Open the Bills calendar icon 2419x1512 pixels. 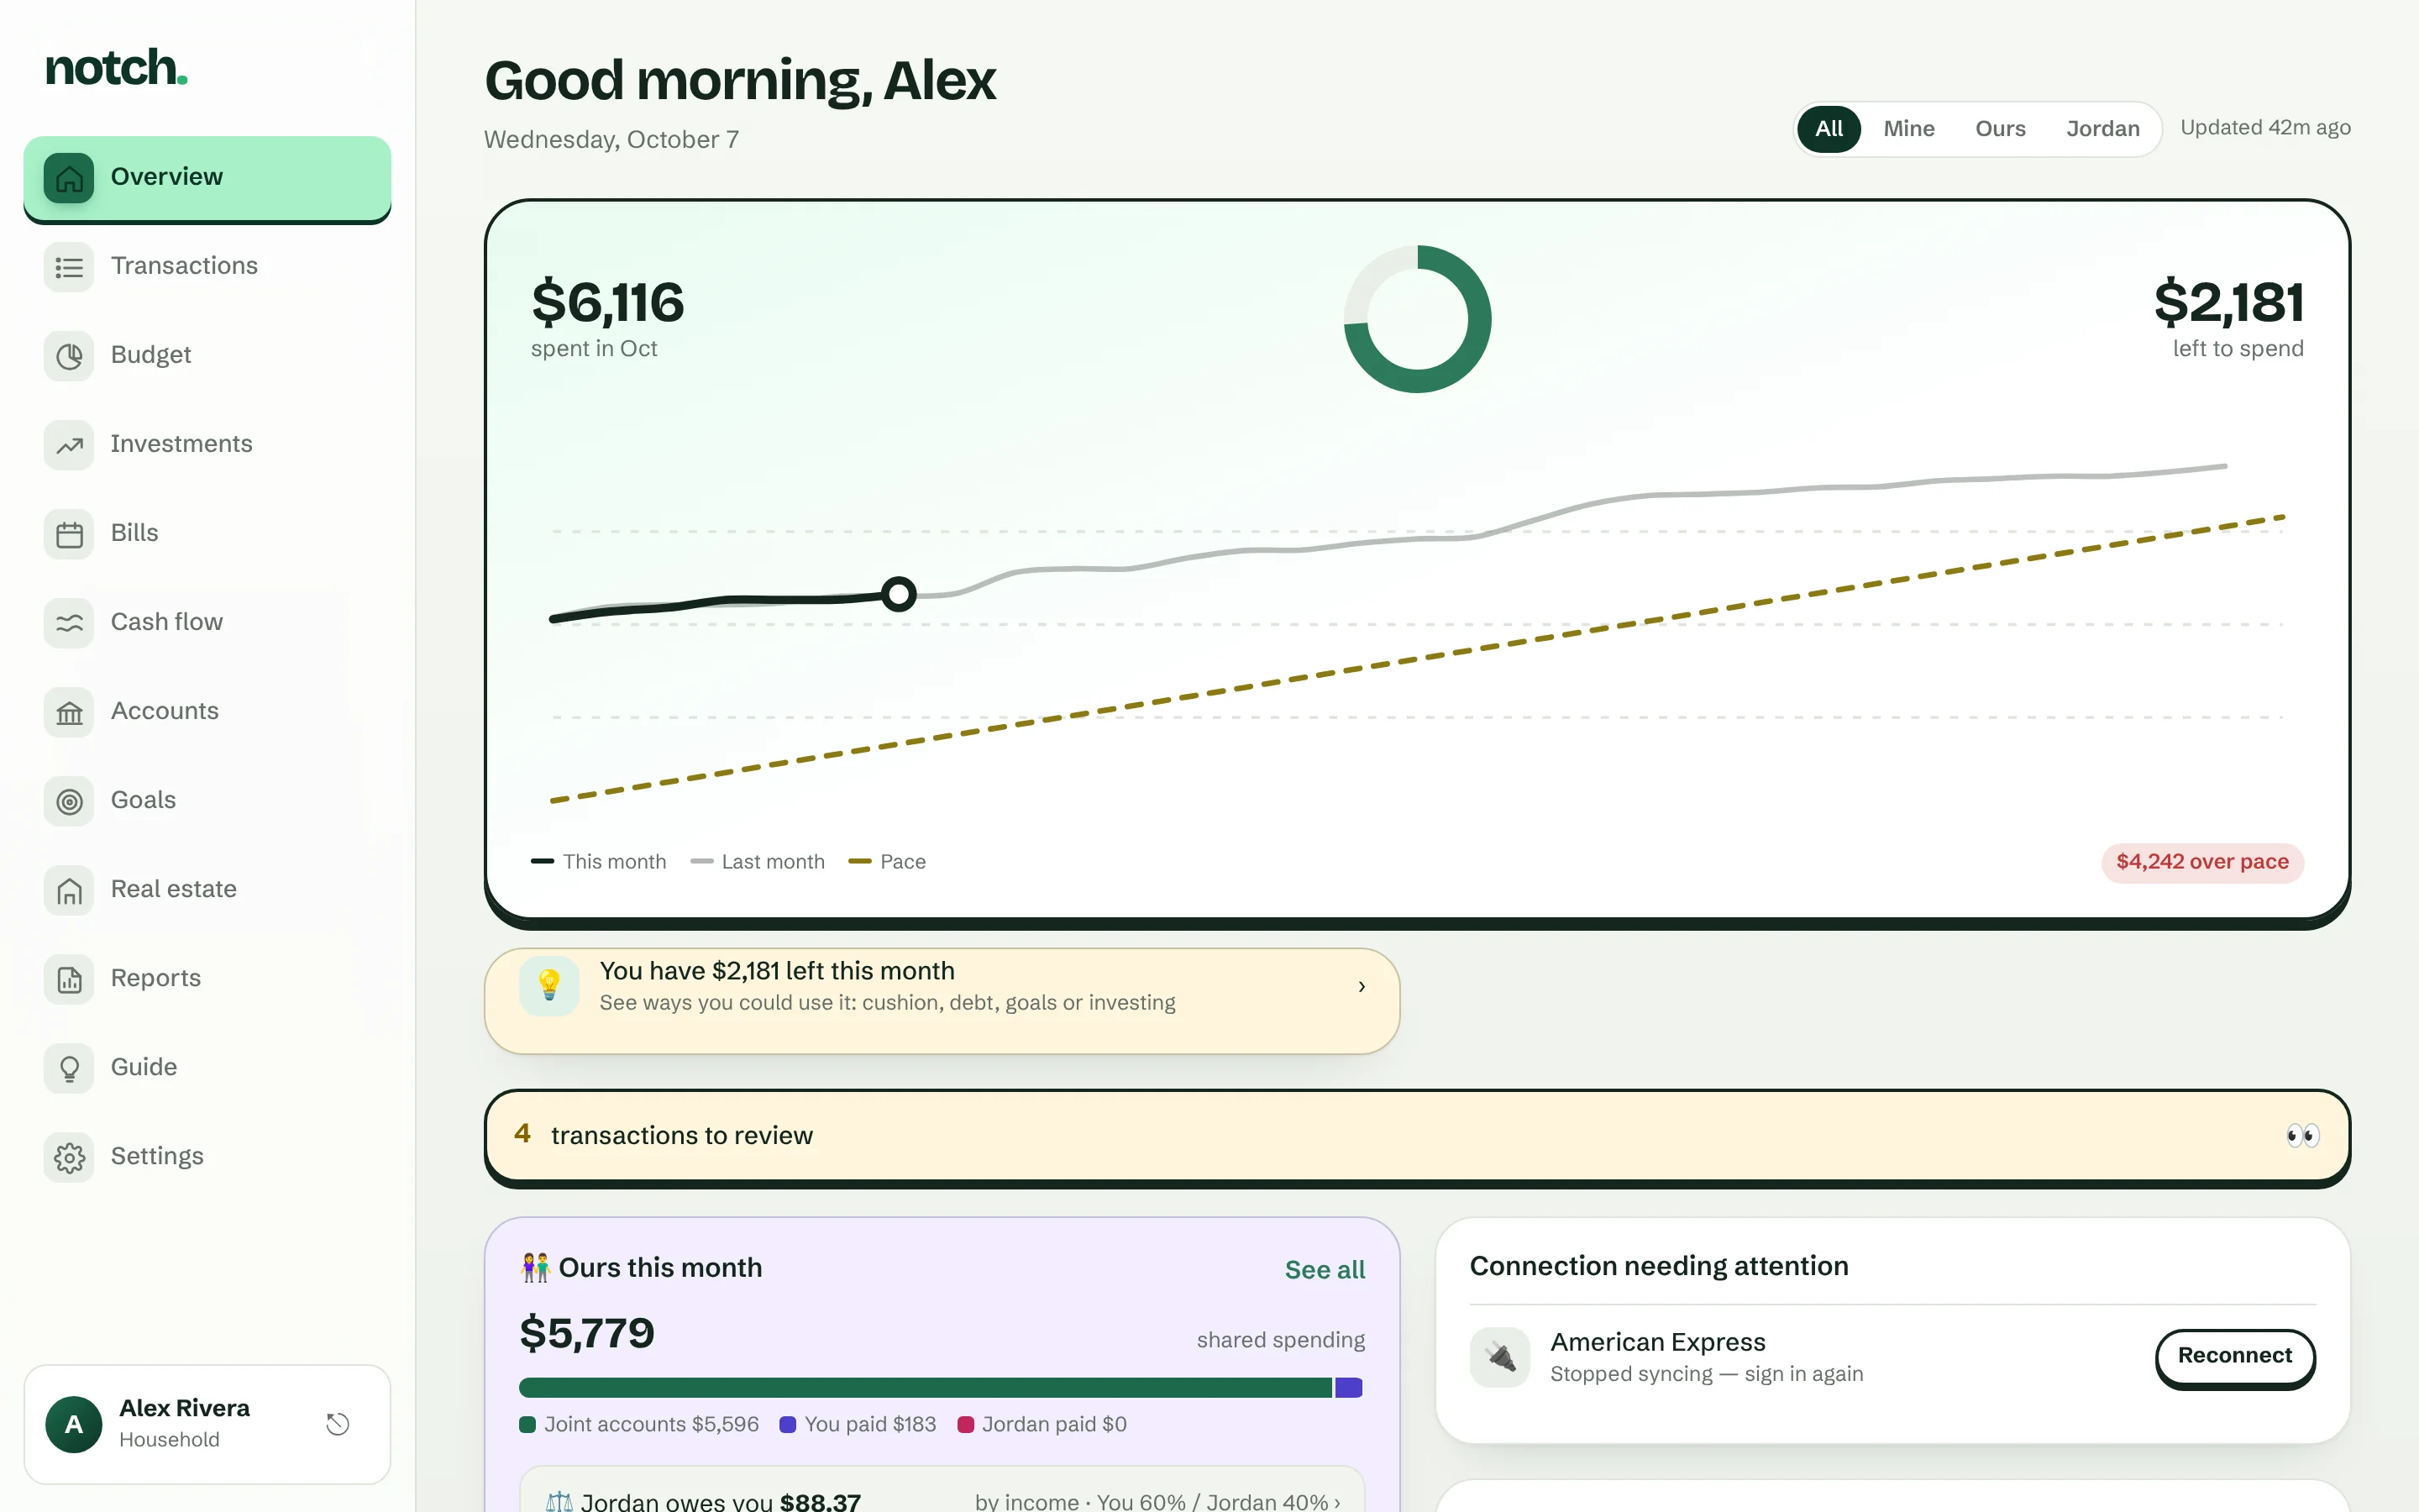tap(69, 534)
